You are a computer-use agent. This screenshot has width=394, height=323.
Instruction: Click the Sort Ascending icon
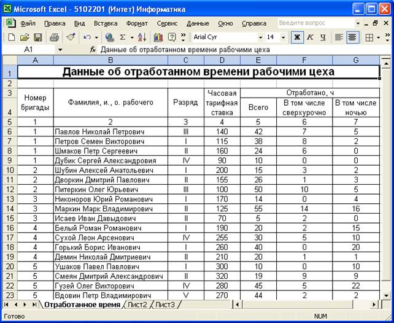point(142,37)
